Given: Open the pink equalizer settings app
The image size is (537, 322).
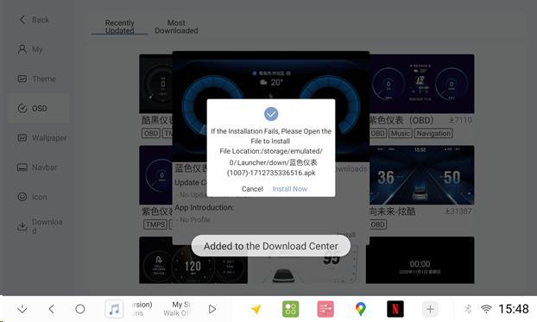Looking at the screenshot, I should pyautogui.click(x=325, y=309).
